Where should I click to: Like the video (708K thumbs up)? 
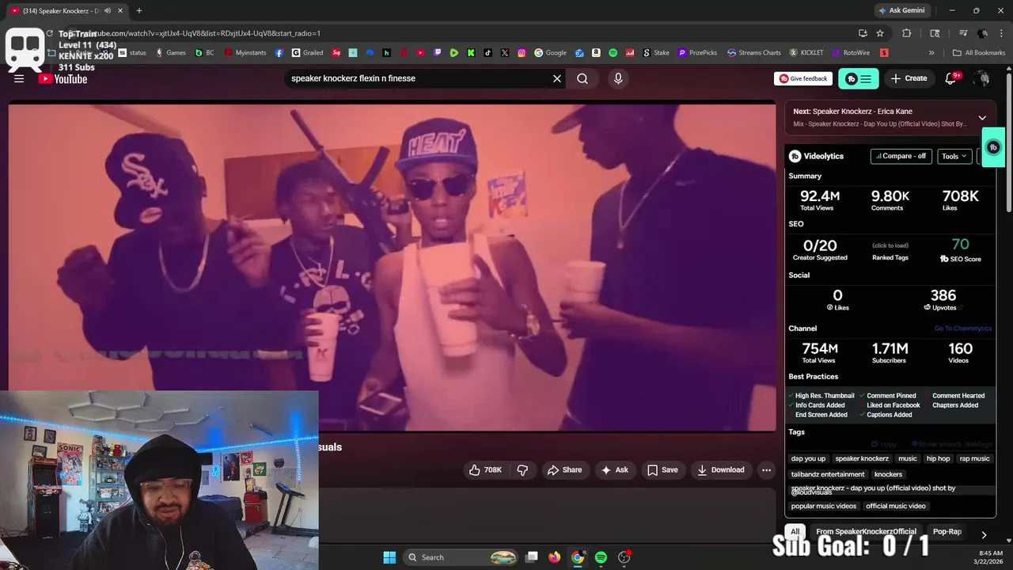(486, 469)
